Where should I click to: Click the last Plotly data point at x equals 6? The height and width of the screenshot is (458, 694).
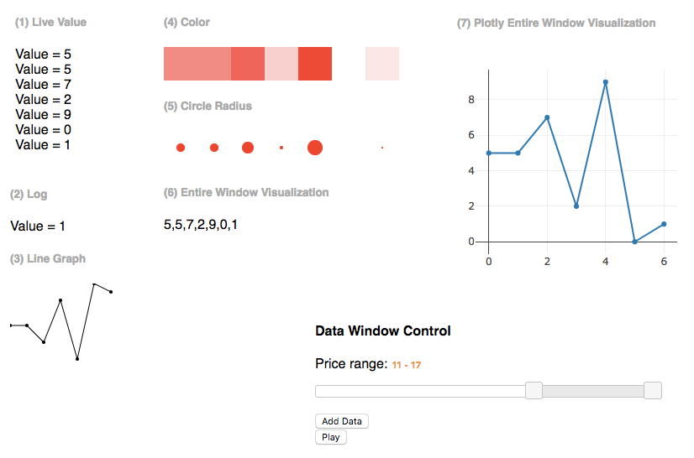pos(664,224)
